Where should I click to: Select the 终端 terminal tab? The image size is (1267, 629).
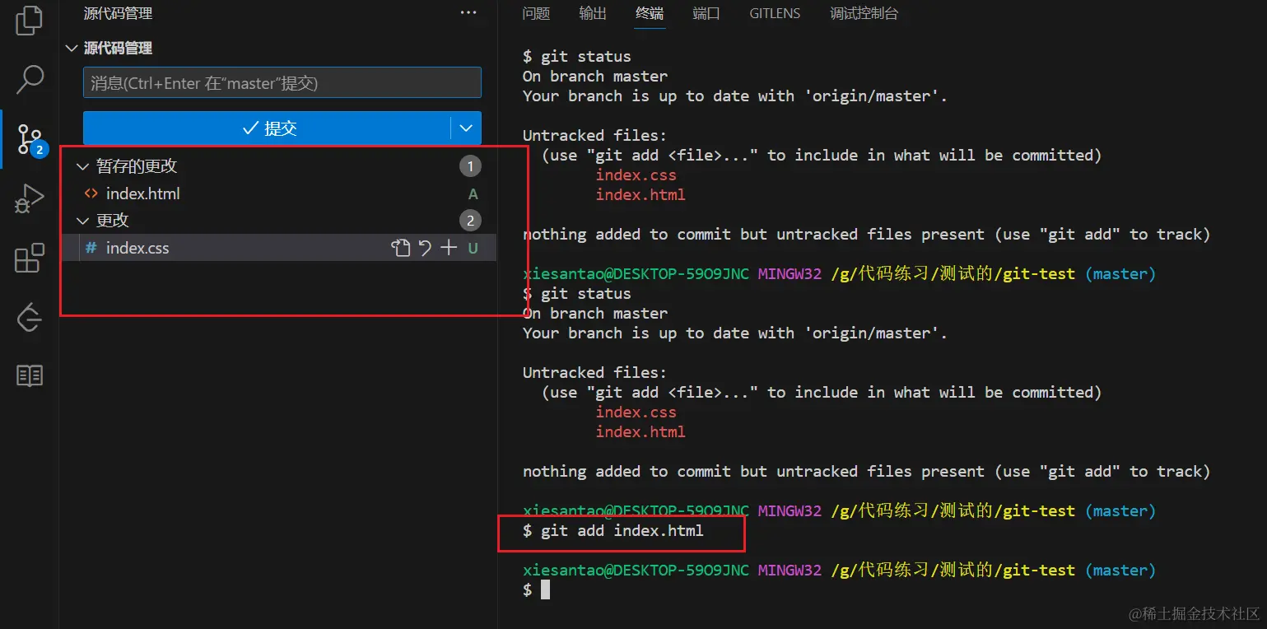pos(650,13)
